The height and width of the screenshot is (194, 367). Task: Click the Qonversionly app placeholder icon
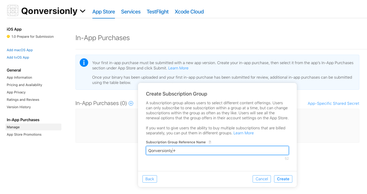pyautogui.click(x=13, y=11)
